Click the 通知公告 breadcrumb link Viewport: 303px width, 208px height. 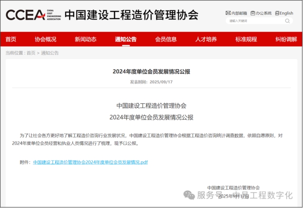[50, 53]
